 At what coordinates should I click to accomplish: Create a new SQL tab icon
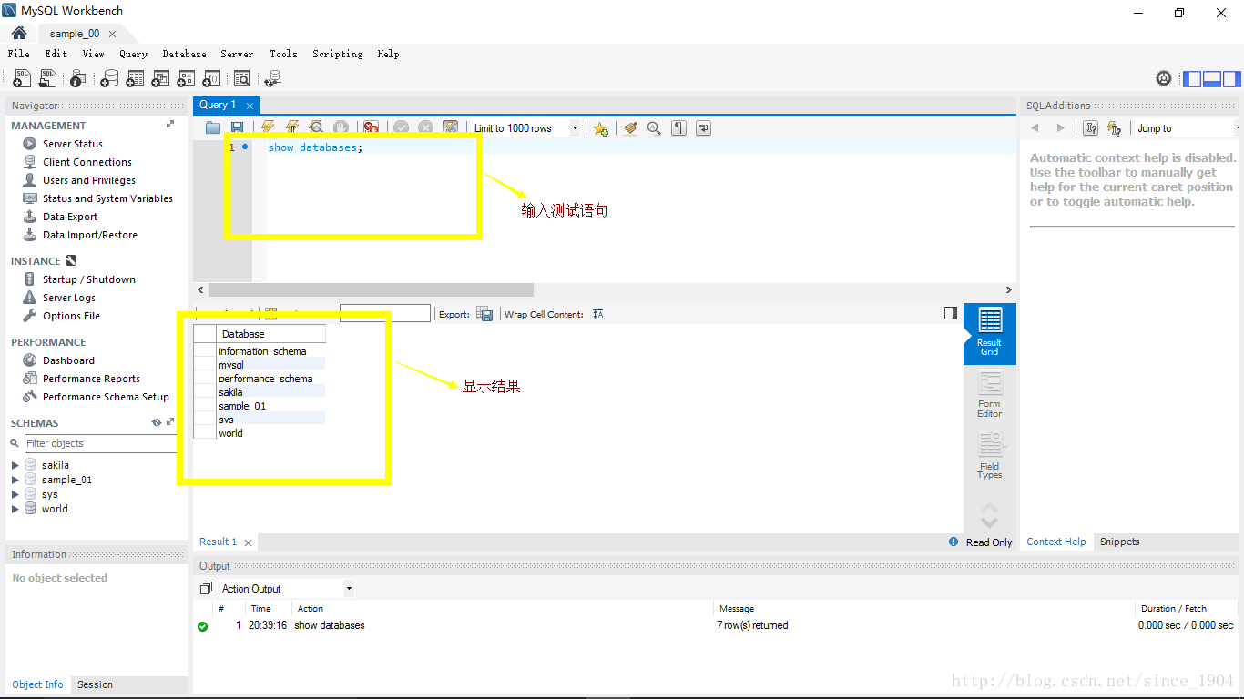(x=22, y=79)
